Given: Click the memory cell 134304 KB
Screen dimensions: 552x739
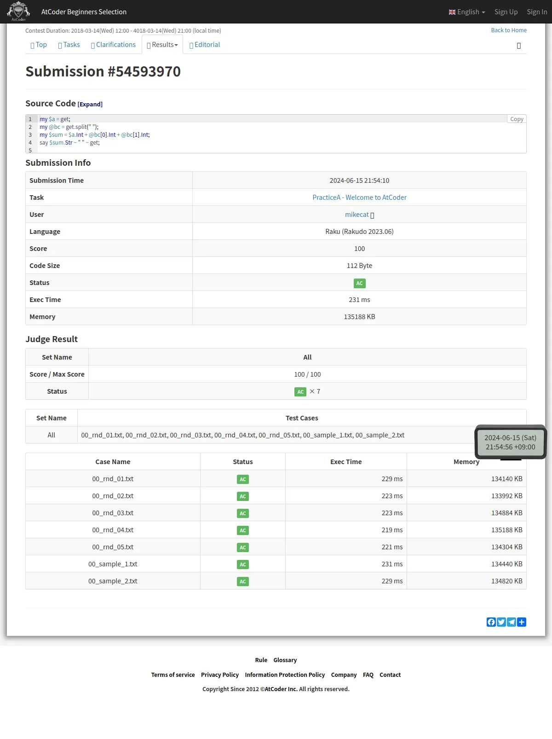Looking at the screenshot, I should (x=466, y=547).
